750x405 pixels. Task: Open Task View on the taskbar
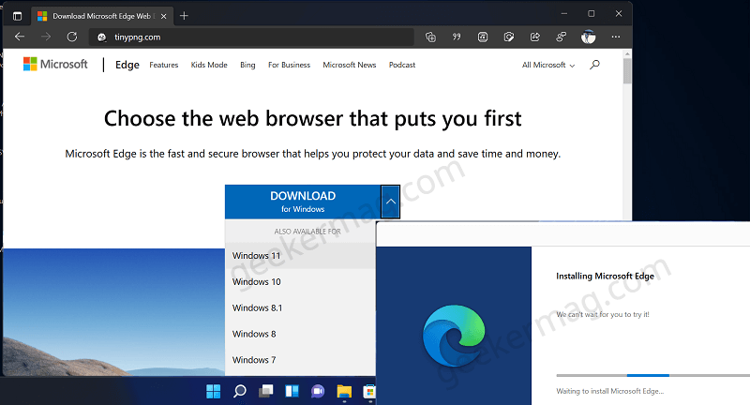(265, 391)
